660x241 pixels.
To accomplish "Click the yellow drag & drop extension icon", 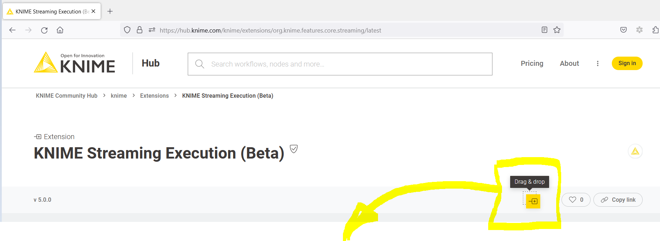I will pos(533,201).
